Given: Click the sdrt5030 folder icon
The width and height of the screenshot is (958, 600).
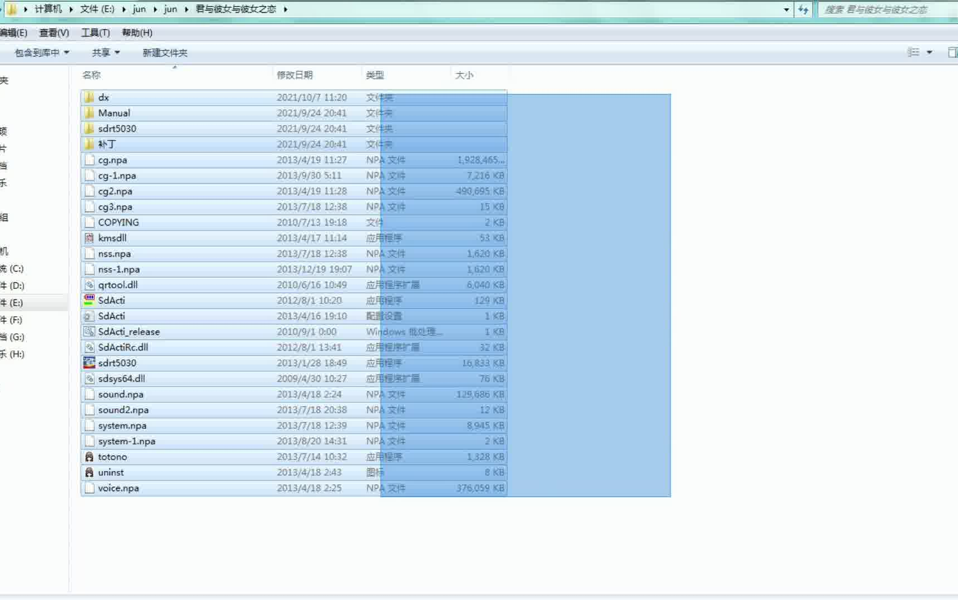Looking at the screenshot, I should tap(89, 128).
